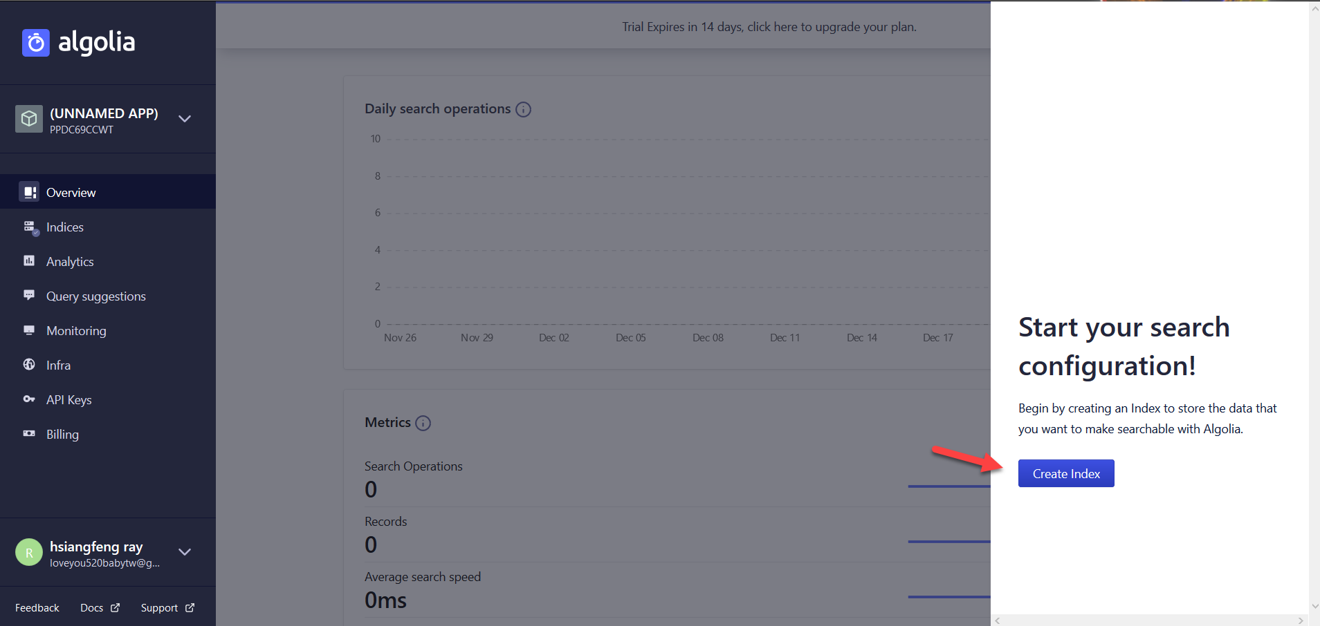Click the vertical scrollbar down arrow
1320x626 pixels.
click(x=1314, y=607)
